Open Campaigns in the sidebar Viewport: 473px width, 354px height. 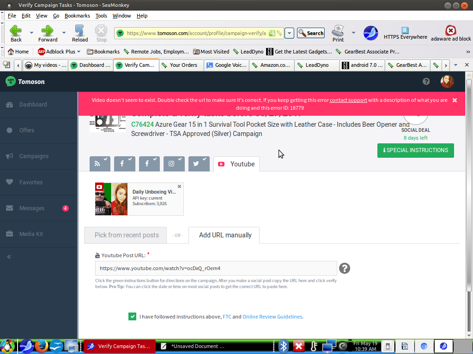(39, 156)
